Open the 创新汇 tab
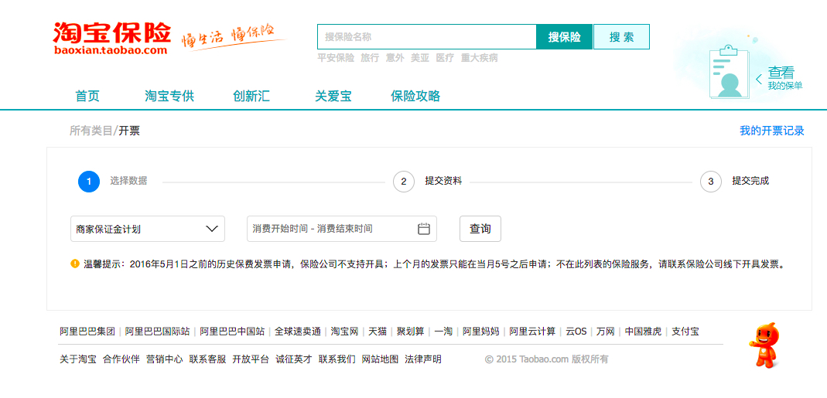The height and width of the screenshot is (398, 827). (x=251, y=96)
